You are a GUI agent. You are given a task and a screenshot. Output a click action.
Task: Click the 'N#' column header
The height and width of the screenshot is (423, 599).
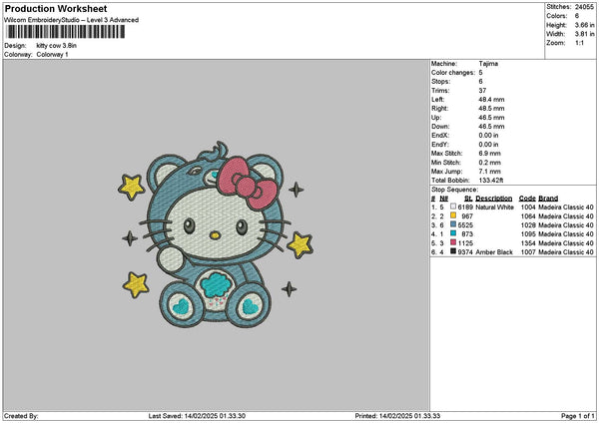click(443, 199)
